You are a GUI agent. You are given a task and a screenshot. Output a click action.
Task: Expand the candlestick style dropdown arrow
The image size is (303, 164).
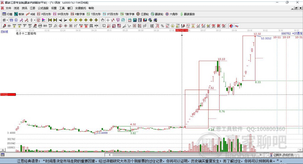(35, 20)
